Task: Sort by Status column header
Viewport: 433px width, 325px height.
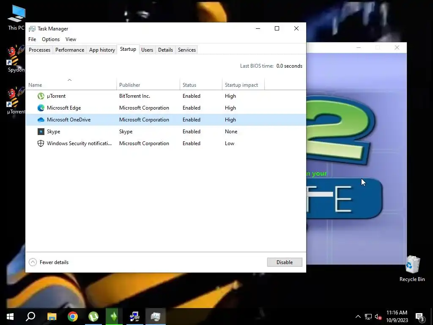Action: point(201,84)
